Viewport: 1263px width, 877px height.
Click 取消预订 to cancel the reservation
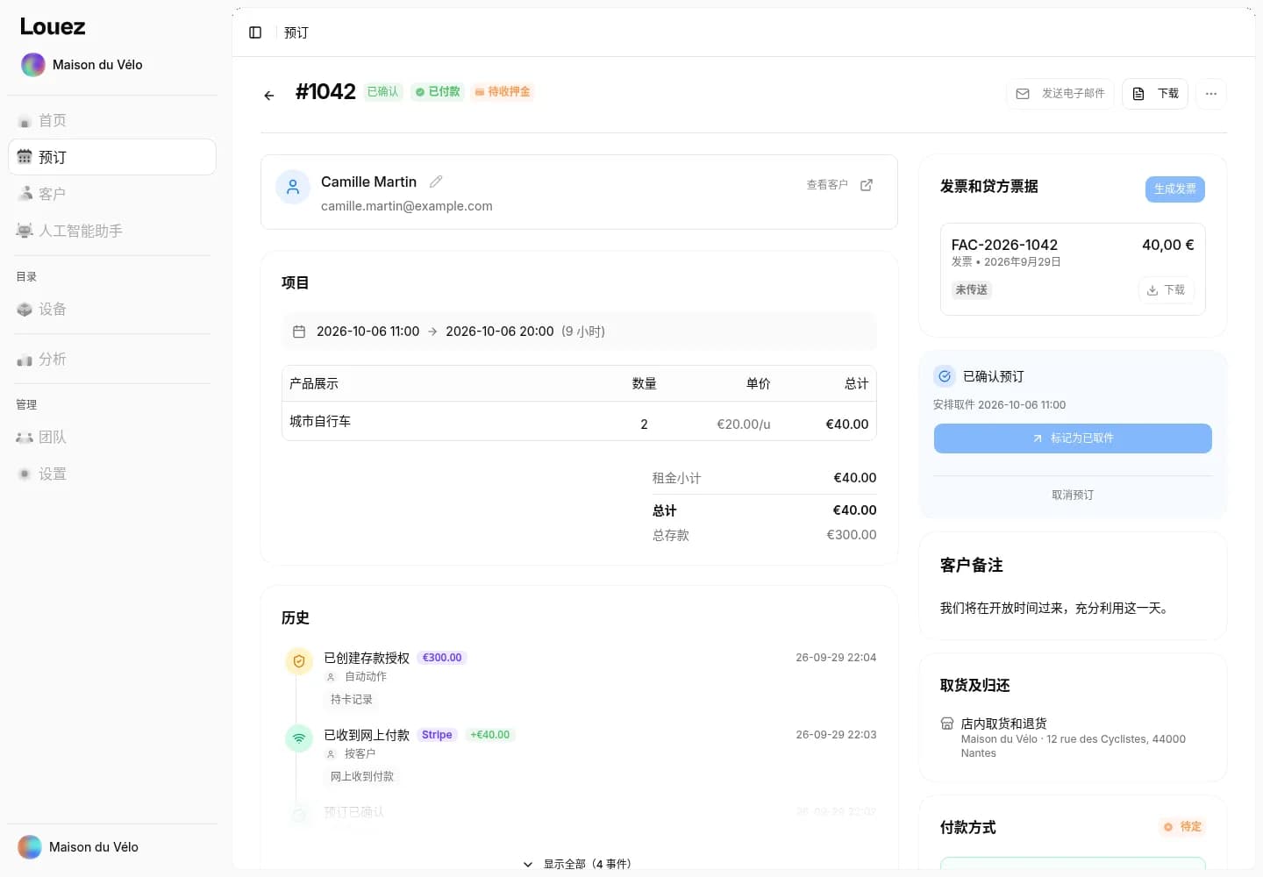(1073, 496)
